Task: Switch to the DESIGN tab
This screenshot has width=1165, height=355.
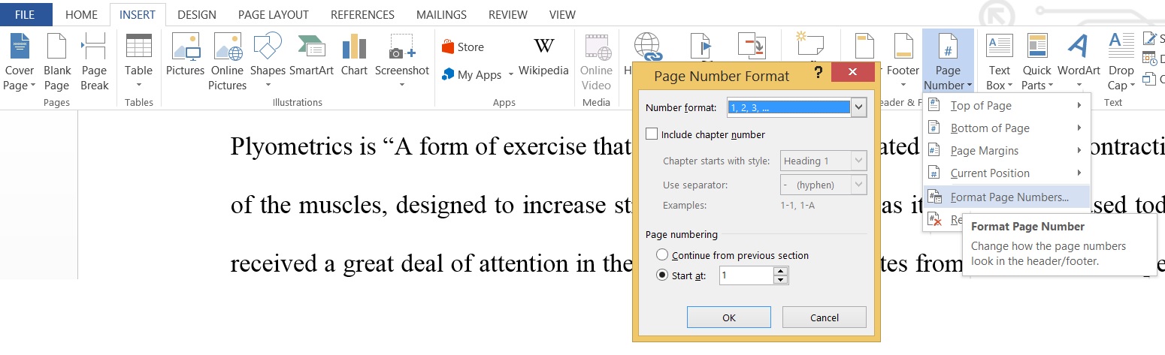Action: [x=196, y=14]
